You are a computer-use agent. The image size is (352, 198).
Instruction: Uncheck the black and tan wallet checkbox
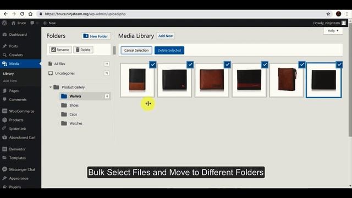153,65
